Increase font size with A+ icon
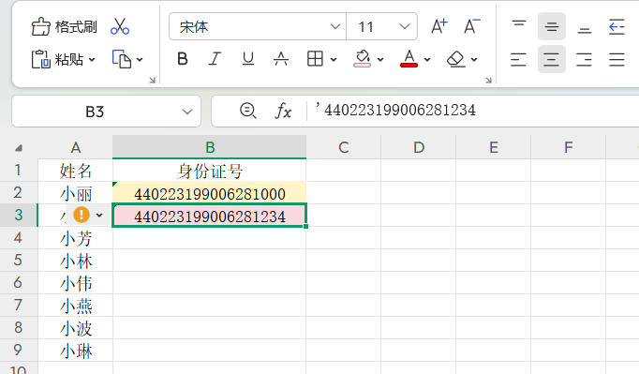Viewport: 639px width, 374px height. pyautogui.click(x=439, y=26)
